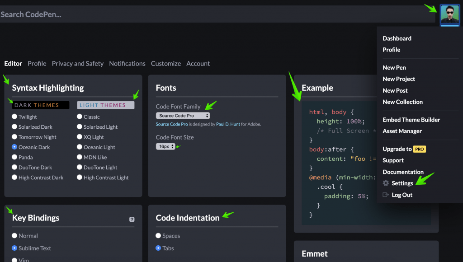
Task: Click the Log Out icon in the dropdown menu
Action: tap(385, 195)
